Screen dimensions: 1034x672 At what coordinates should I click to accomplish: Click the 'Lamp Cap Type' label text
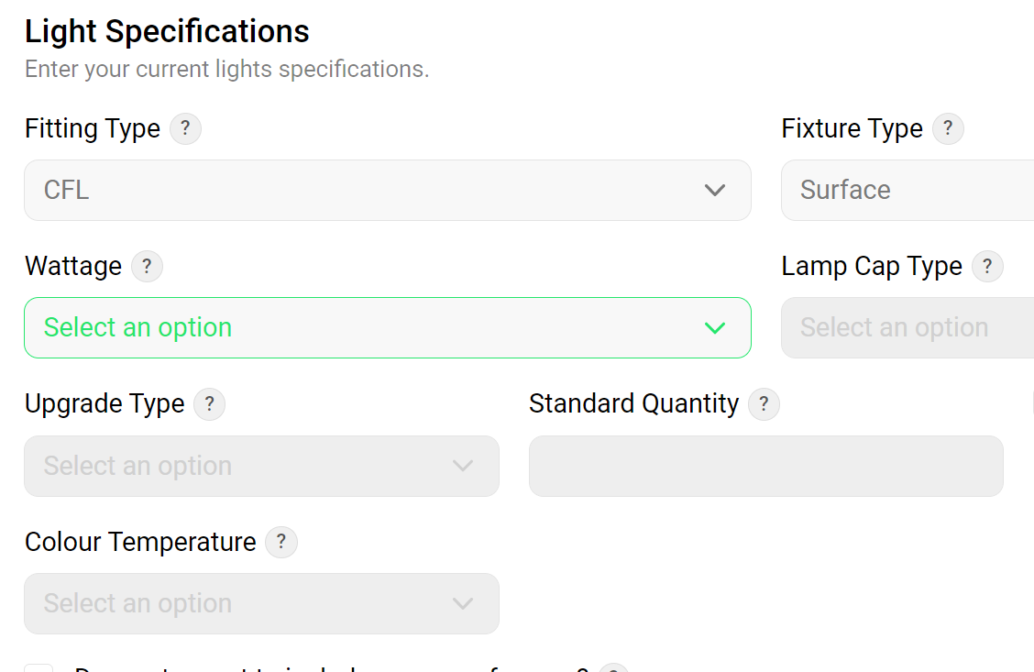tap(872, 267)
